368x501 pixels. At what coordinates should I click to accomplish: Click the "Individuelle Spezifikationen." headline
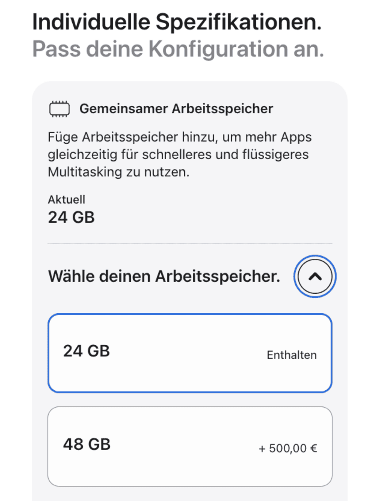[177, 22]
